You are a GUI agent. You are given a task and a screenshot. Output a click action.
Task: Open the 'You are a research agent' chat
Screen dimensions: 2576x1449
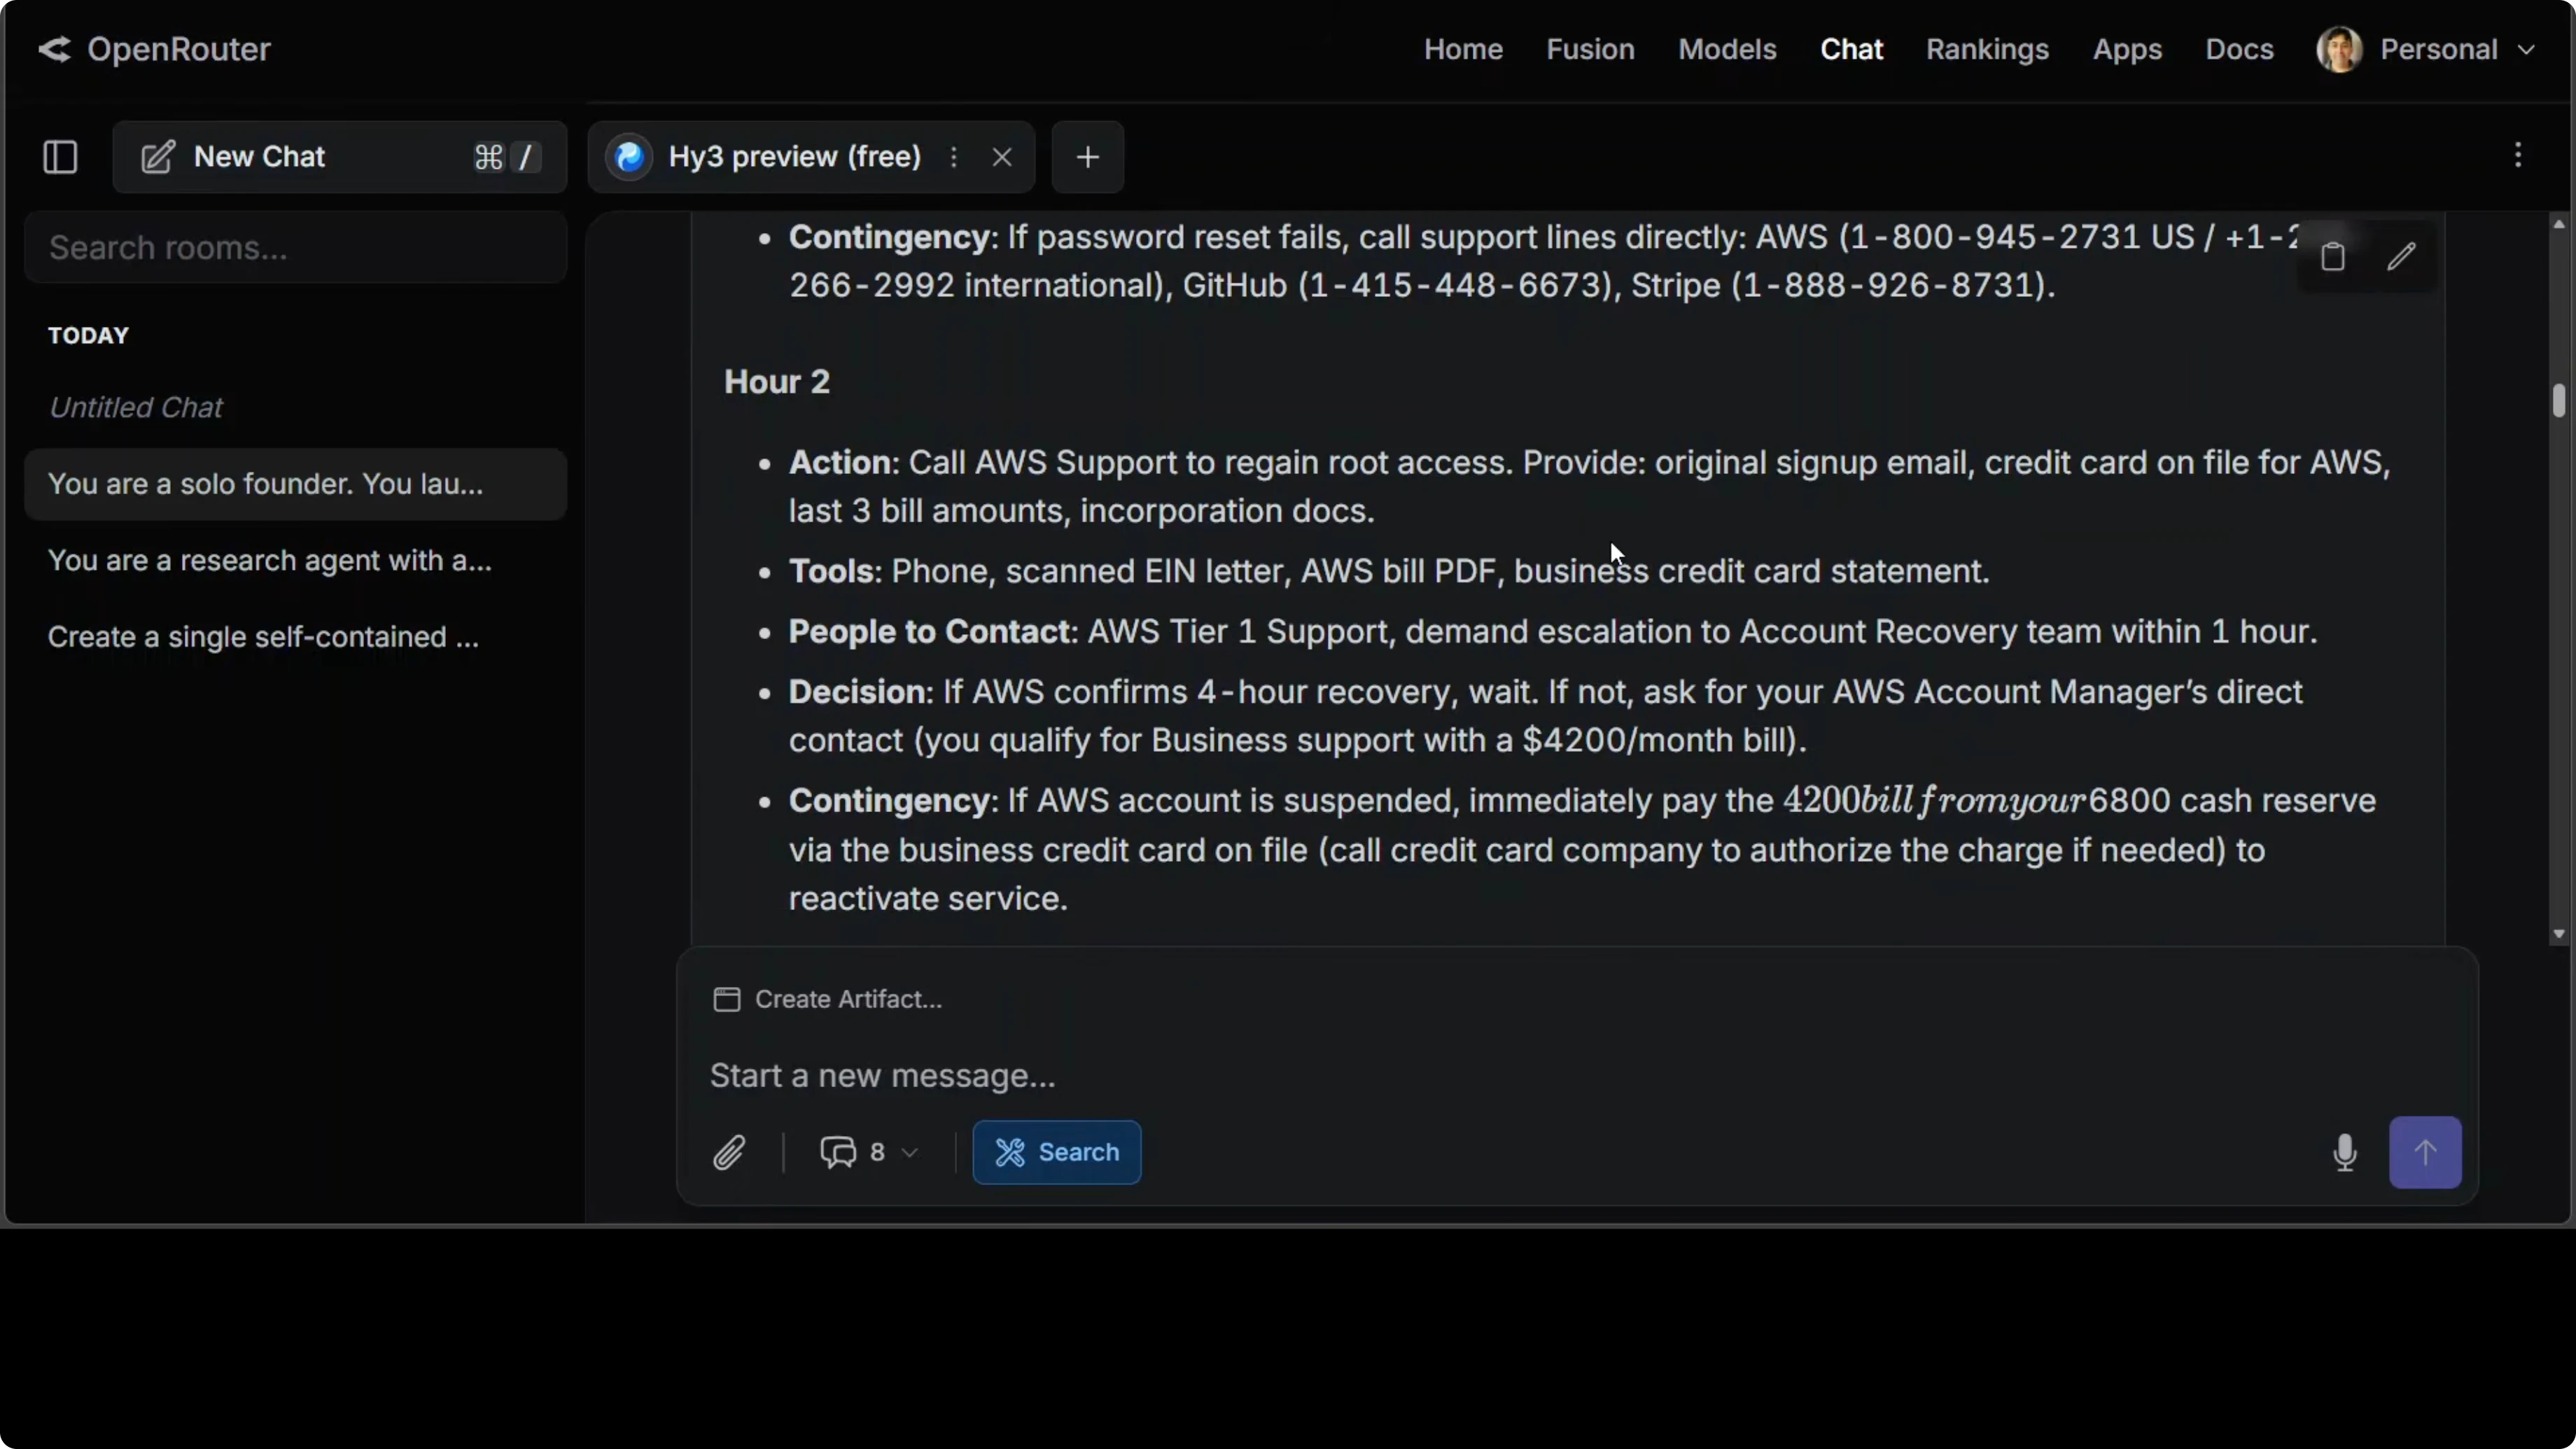[x=270, y=560]
